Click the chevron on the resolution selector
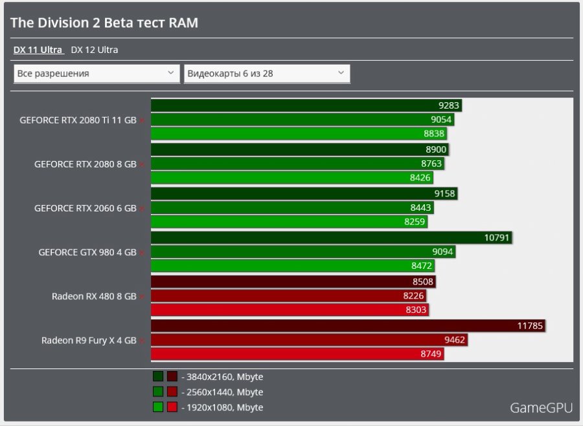583x426 pixels. [172, 73]
